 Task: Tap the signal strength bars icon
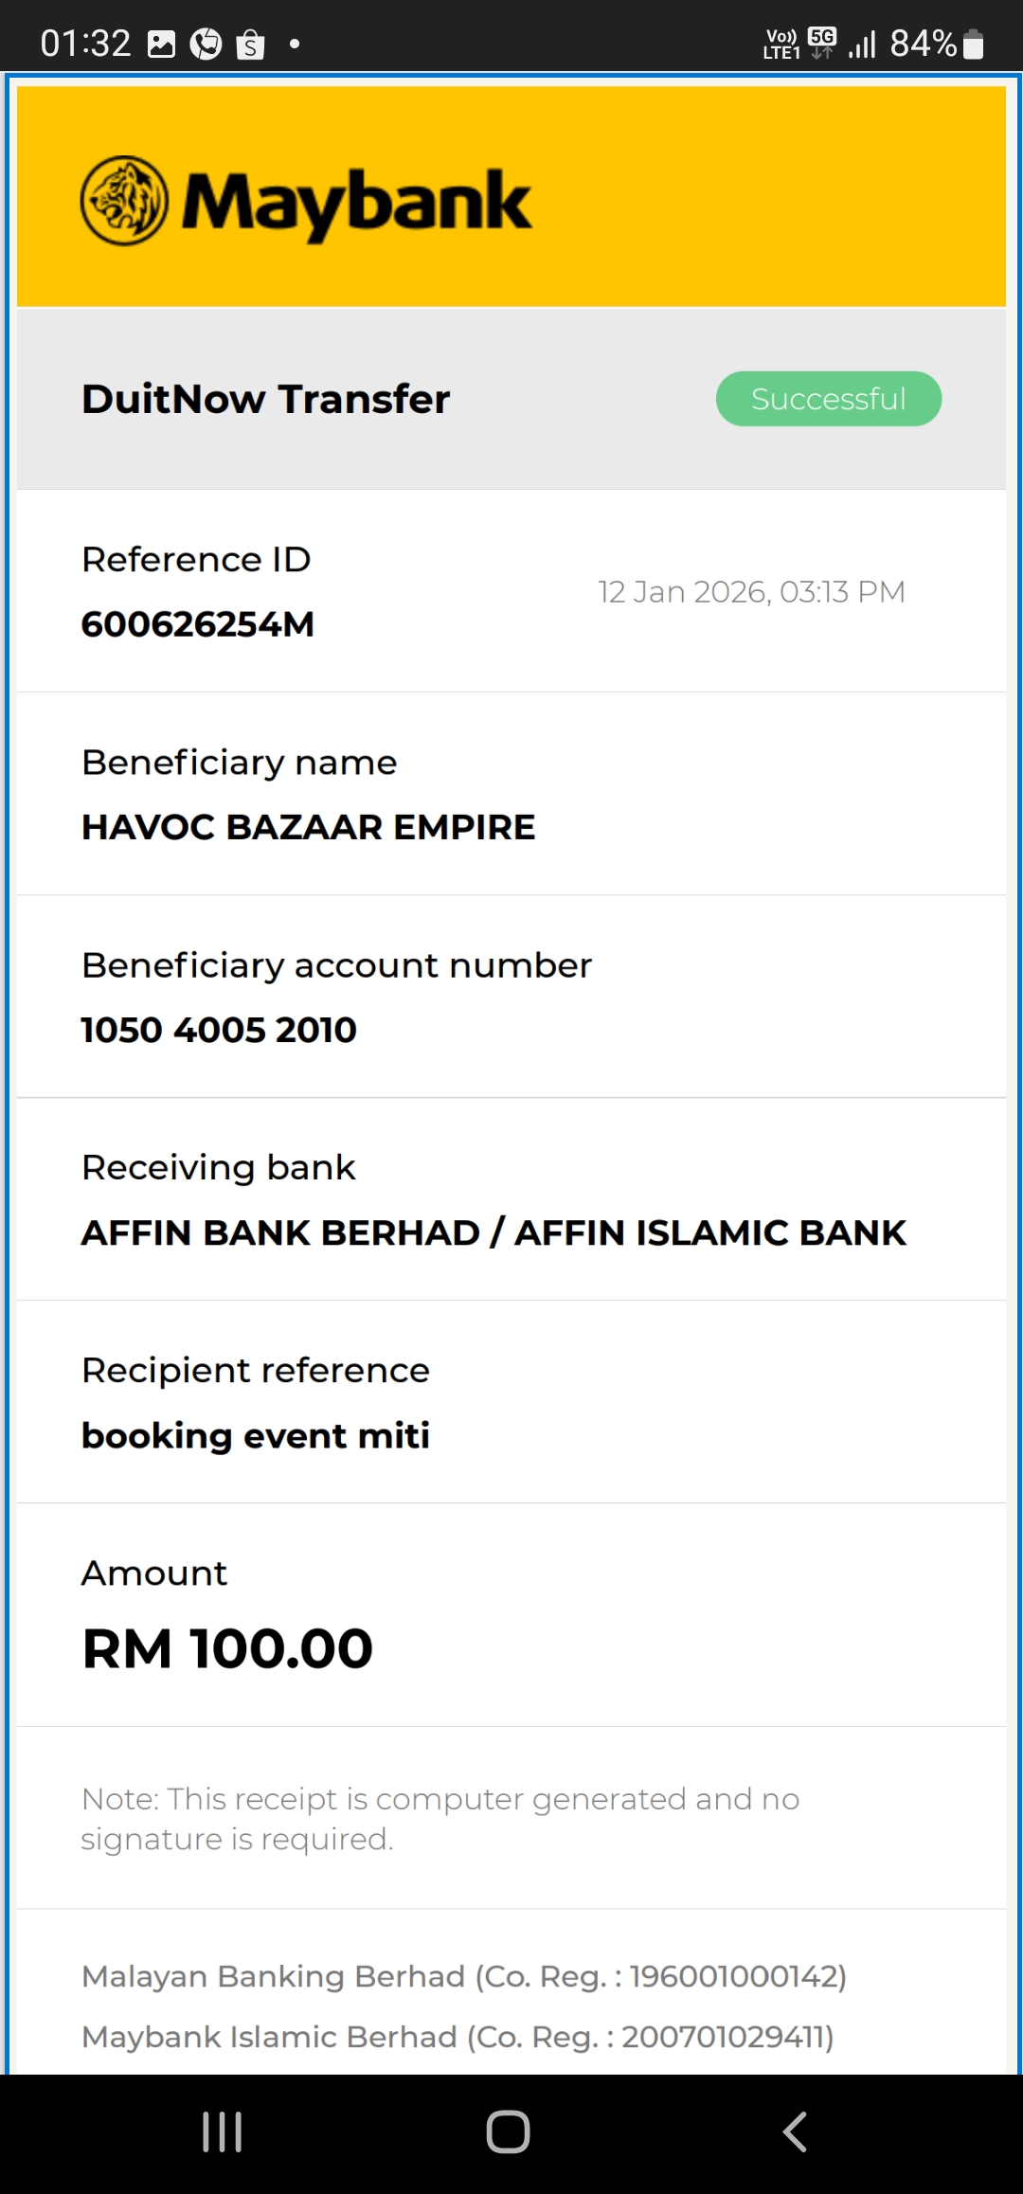click(x=862, y=45)
